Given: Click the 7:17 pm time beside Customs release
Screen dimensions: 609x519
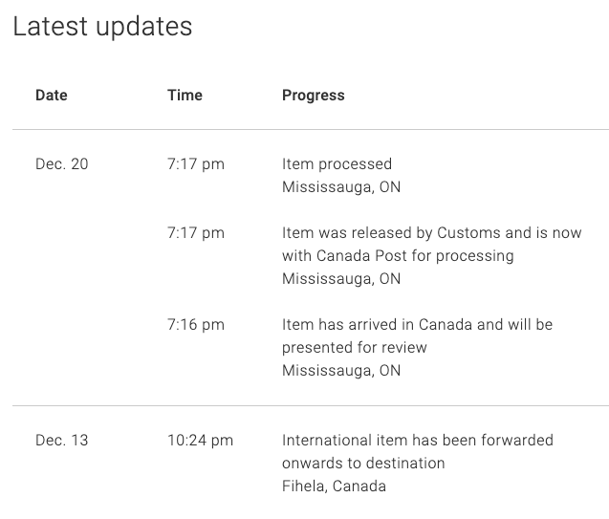Looking at the screenshot, I should click(195, 233).
